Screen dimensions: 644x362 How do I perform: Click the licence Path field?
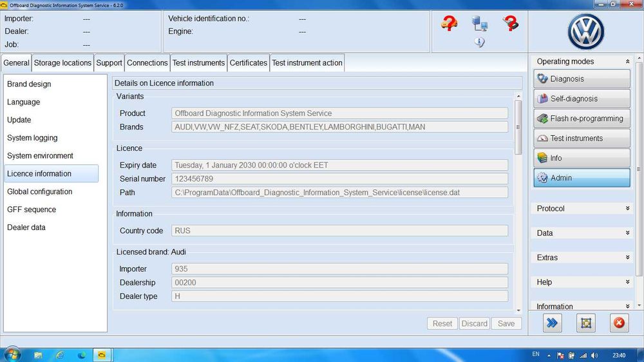coord(339,193)
